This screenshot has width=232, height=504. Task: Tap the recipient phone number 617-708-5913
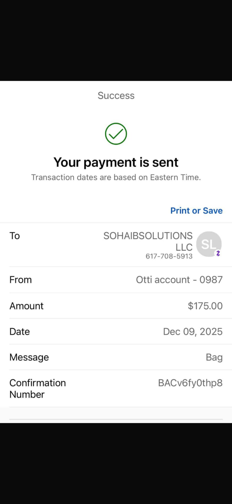pos(169,256)
